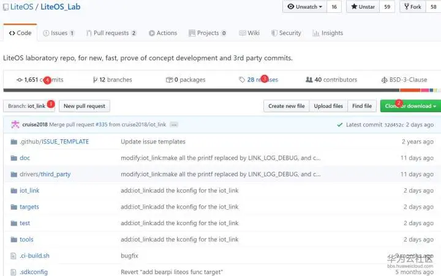Click the .ci-build.sh file icon
The image size is (441, 276).
point(13,256)
